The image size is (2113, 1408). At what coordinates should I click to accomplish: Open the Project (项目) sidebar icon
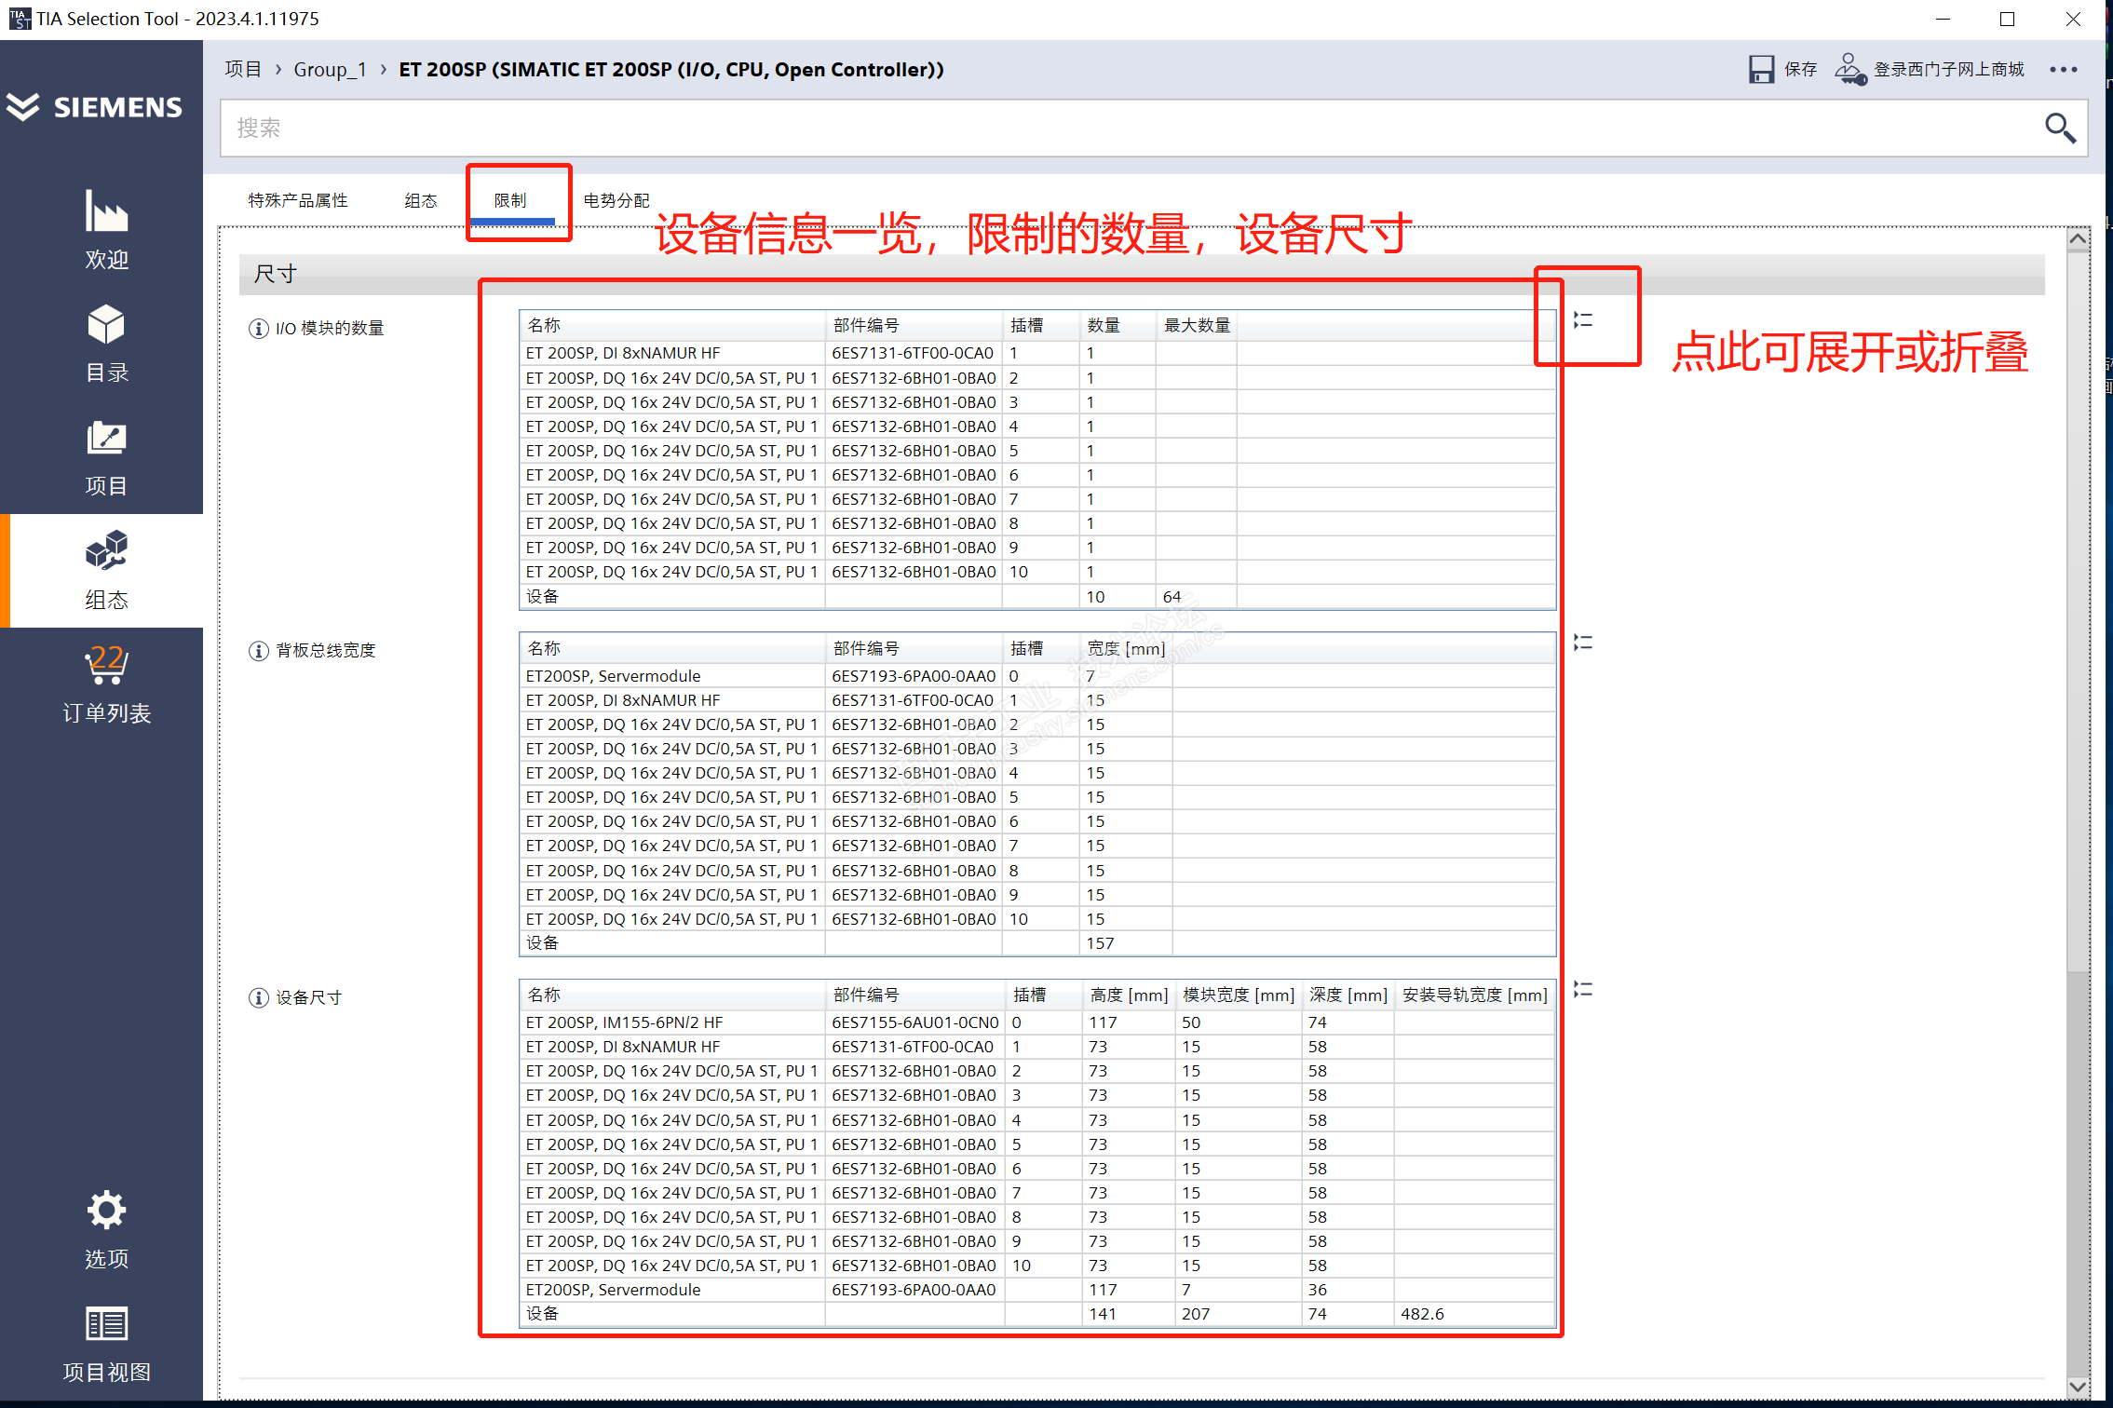106,439
